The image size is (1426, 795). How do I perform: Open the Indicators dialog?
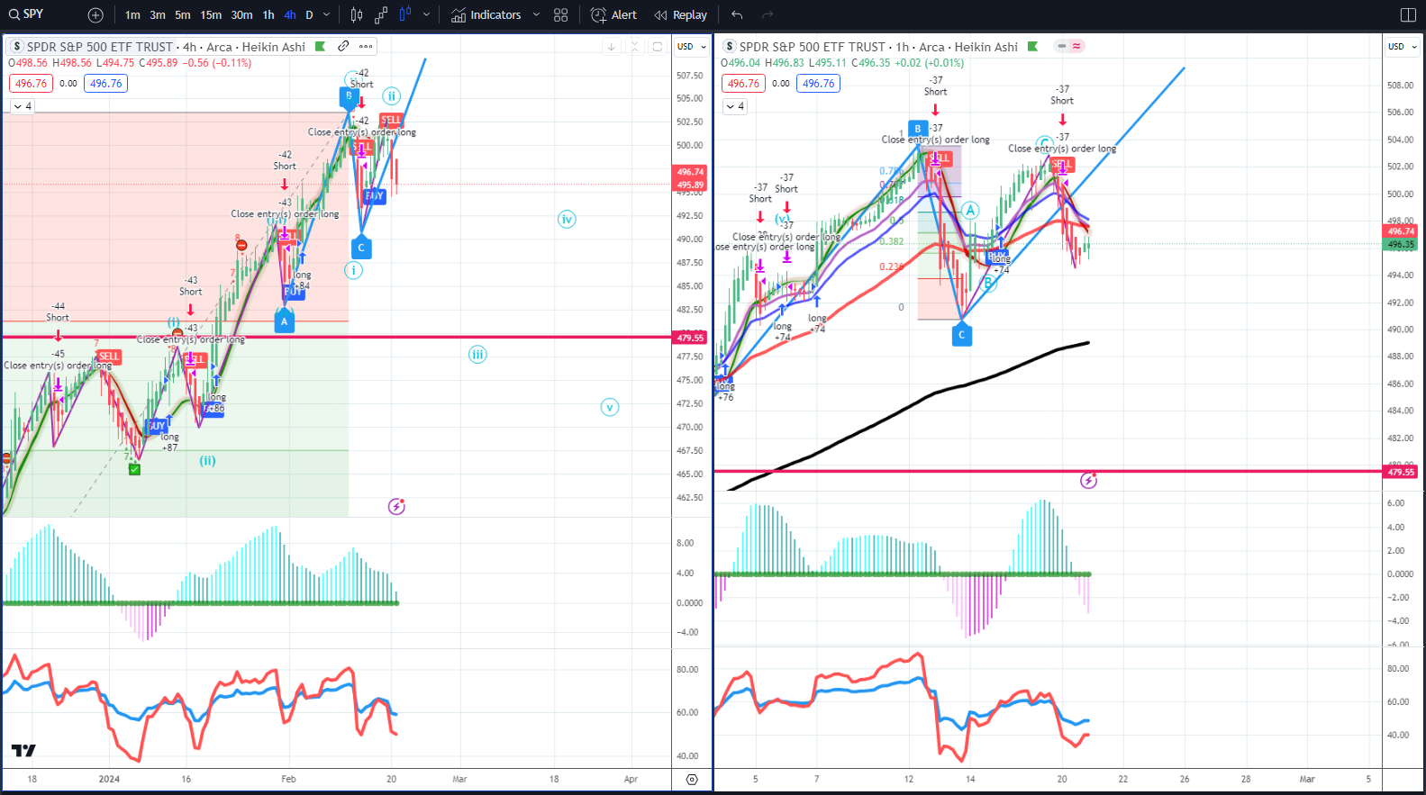click(x=486, y=15)
